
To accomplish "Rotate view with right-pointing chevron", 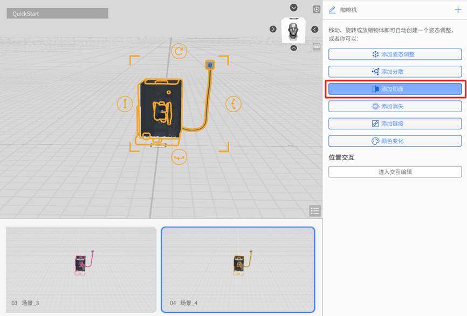I will click(x=273, y=29).
